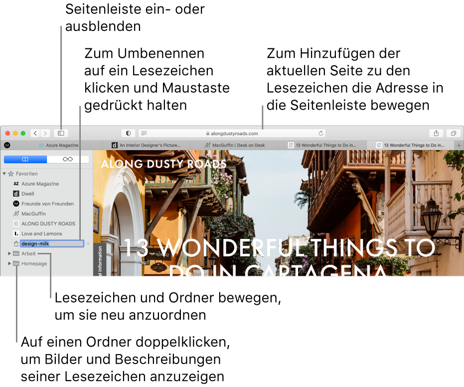Select pinned tab with round dark icon
464x387 pixels.
tap(7, 145)
